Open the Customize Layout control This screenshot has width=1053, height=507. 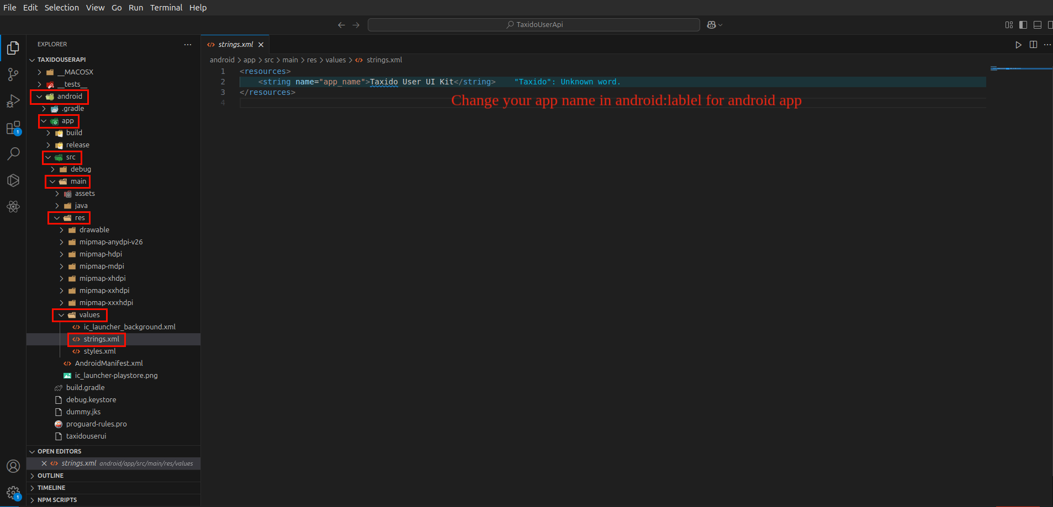pyautogui.click(x=1009, y=25)
